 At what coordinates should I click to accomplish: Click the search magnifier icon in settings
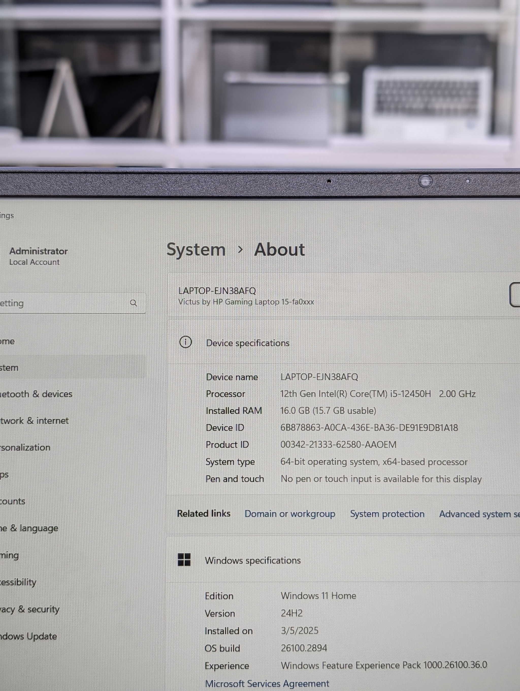point(134,303)
